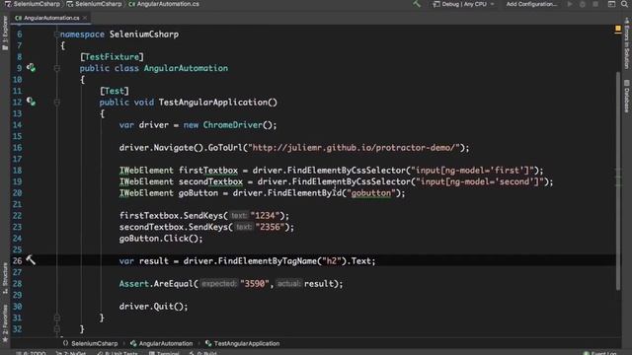
Task: Click AngularAutomation.cs in navigation bar
Action: click(x=164, y=4)
